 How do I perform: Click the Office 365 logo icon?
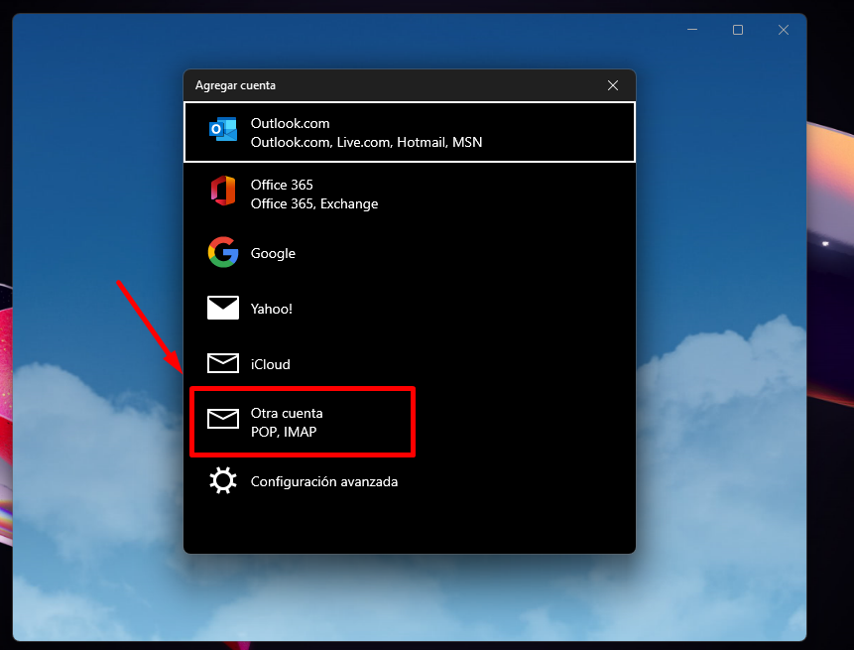pos(223,191)
